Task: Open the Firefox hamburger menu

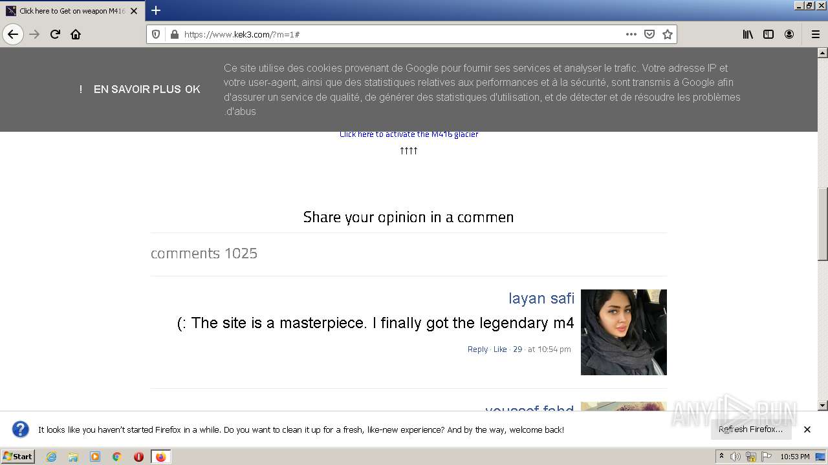Action: click(815, 34)
